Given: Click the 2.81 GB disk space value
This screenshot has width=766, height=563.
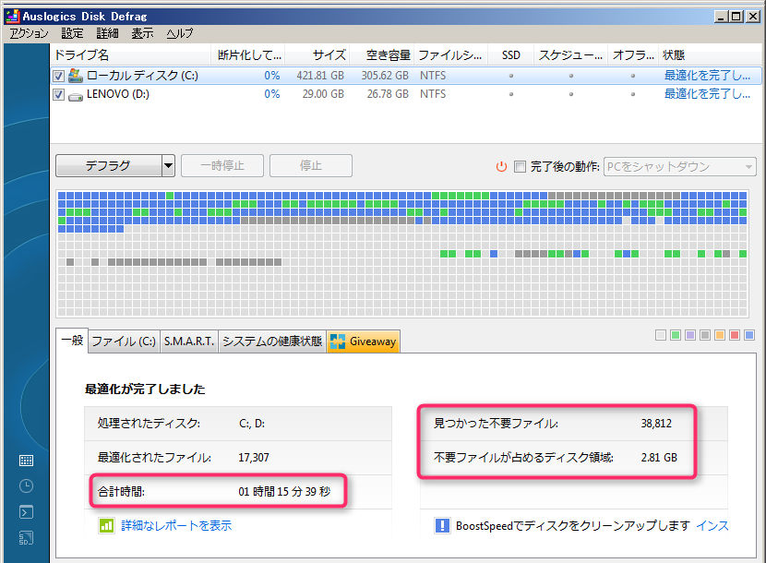Looking at the screenshot, I should [x=659, y=458].
